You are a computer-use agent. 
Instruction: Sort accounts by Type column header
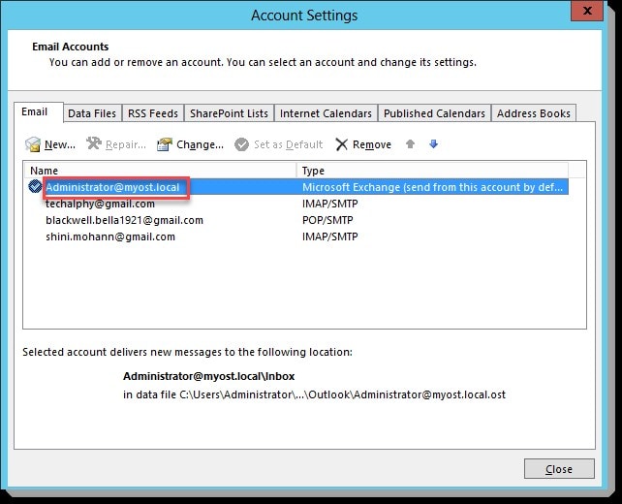point(432,171)
